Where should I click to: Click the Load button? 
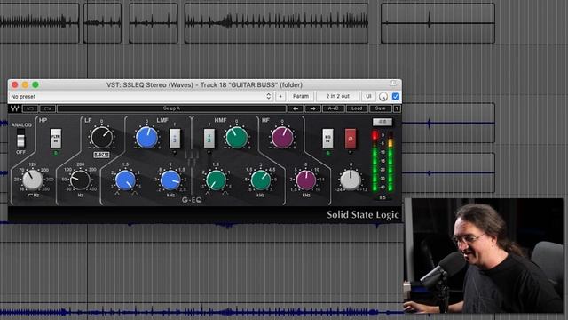tap(357, 108)
